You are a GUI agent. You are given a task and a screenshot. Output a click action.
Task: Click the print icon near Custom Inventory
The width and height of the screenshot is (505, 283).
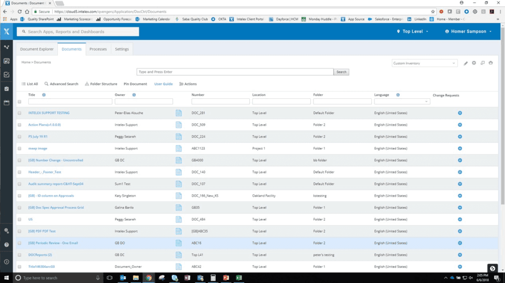tap(491, 63)
